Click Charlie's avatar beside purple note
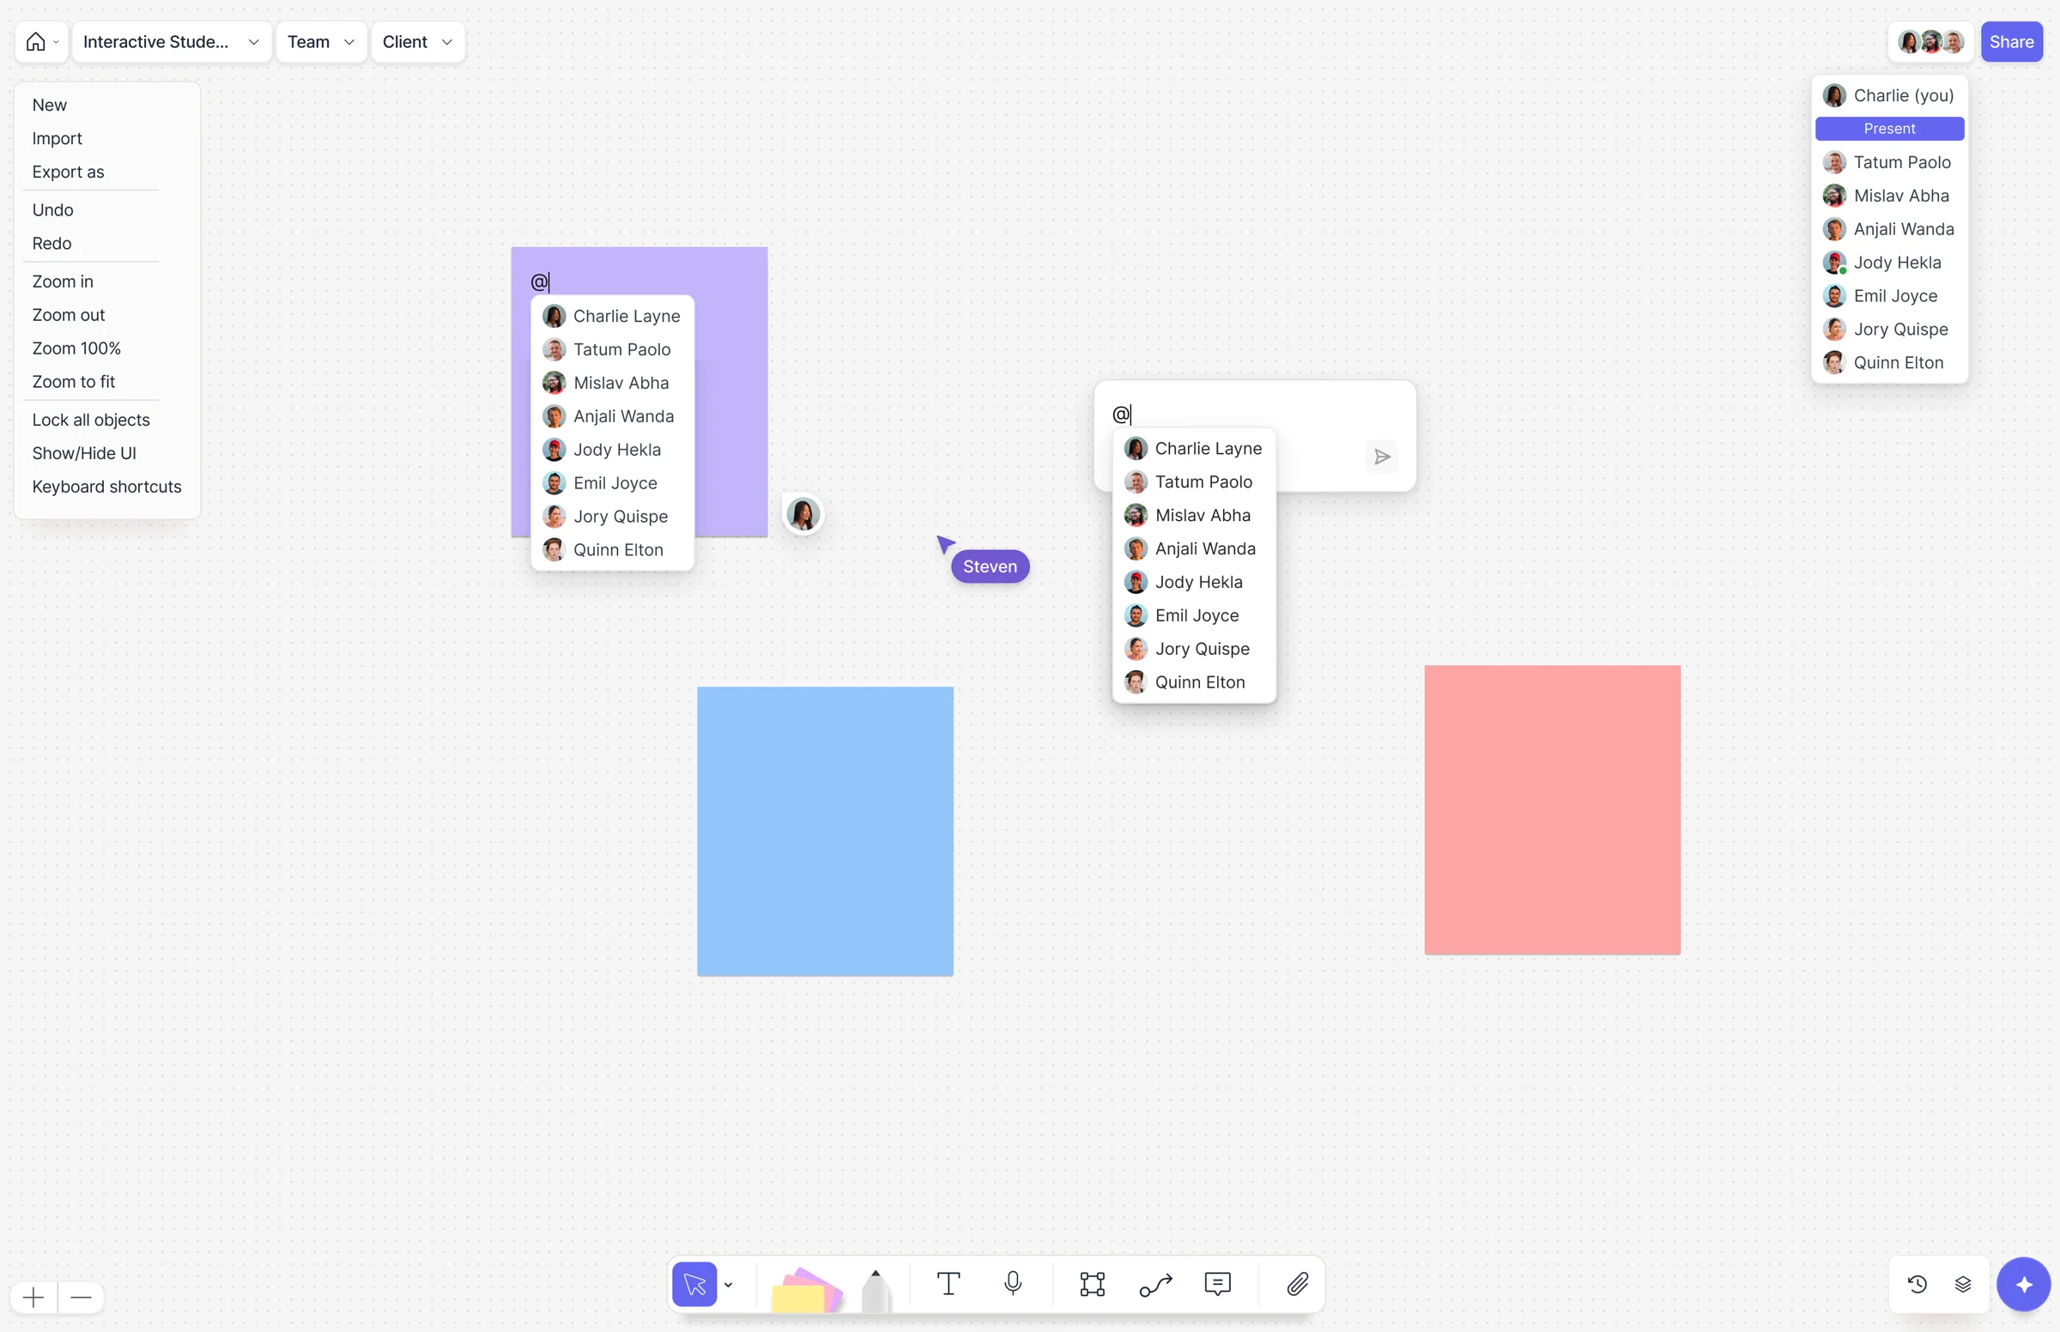The width and height of the screenshot is (2060, 1332). pyautogui.click(x=802, y=514)
